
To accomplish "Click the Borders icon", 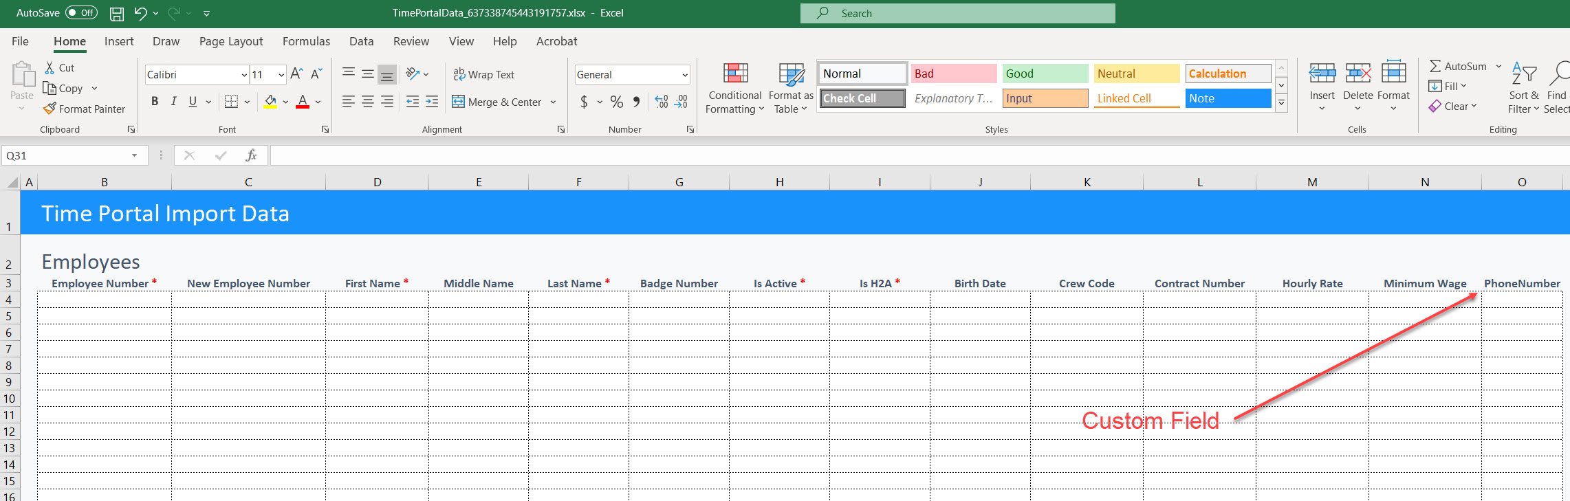I will tap(232, 102).
